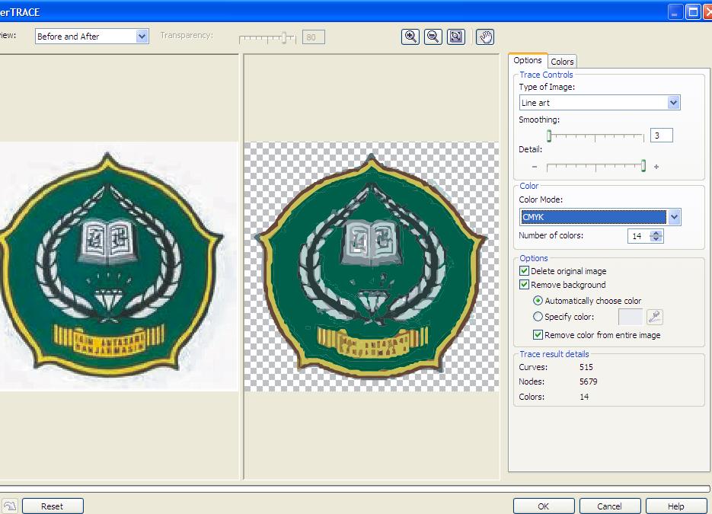
Task: Select Automatically choose color radio button
Action: pos(538,301)
